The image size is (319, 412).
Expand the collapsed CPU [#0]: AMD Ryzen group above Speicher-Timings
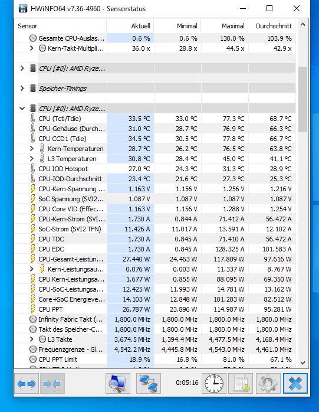point(22,68)
